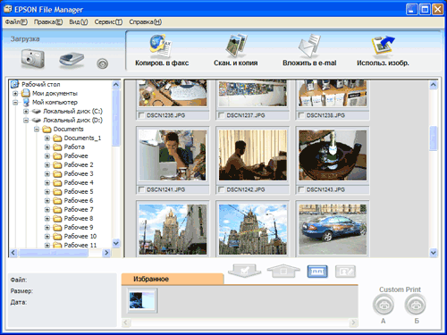Click the Мой компьютер computer icon

click(x=26, y=103)
